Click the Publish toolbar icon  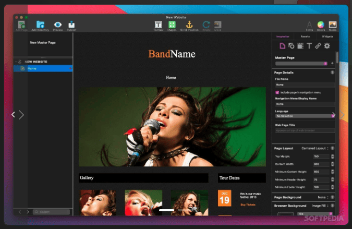click(x=71, y=25)
